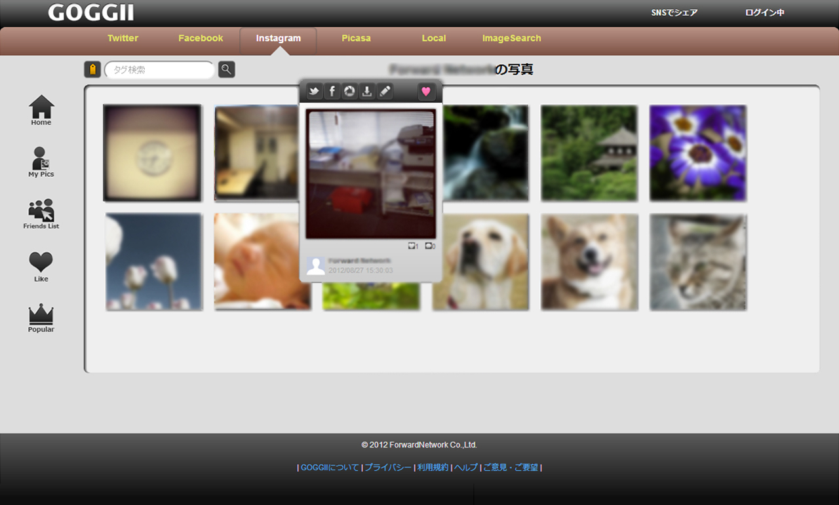Select the Instagram tab

[279, 38]
